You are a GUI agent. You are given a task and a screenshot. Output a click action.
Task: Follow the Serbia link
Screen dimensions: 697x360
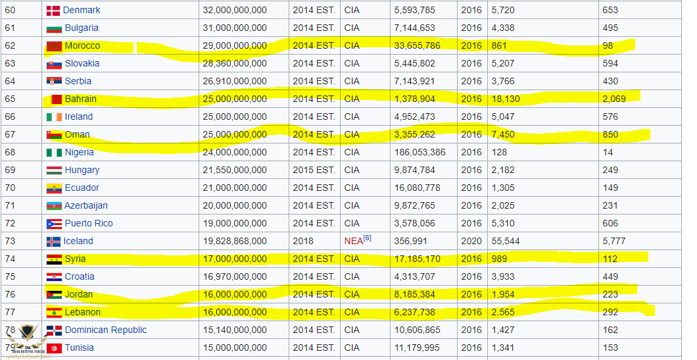point(78,82)
